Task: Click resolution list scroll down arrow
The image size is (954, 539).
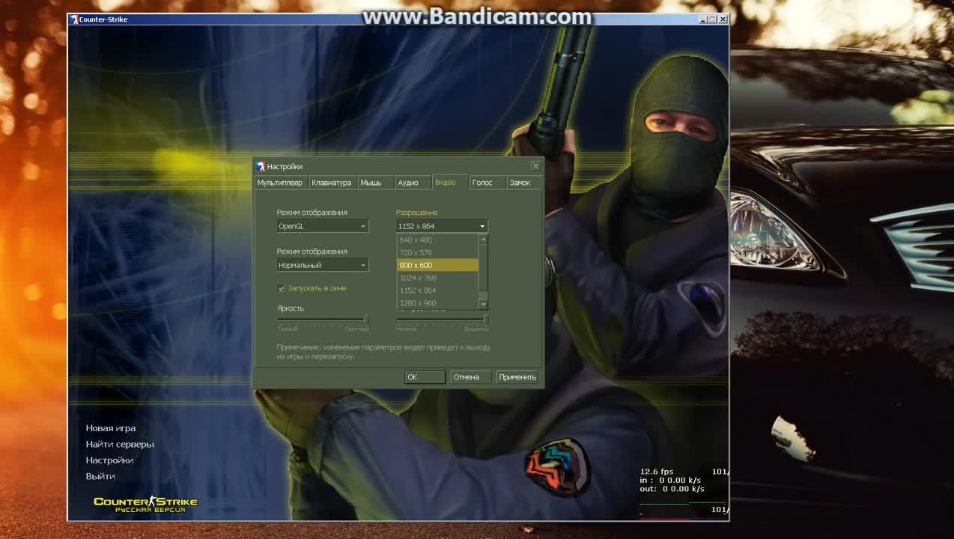Action: click(x=483, y=304)
